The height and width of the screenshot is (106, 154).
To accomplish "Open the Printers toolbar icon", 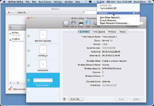I will (x=81, y=24).
